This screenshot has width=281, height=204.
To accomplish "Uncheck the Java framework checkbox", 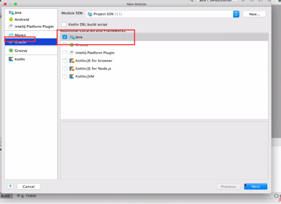I will [65, 37].
